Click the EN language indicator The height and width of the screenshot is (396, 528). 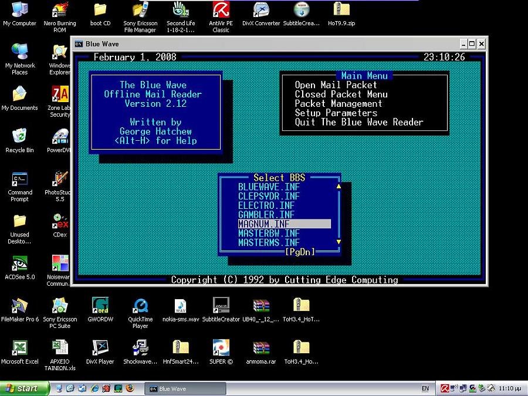[425, 388]
